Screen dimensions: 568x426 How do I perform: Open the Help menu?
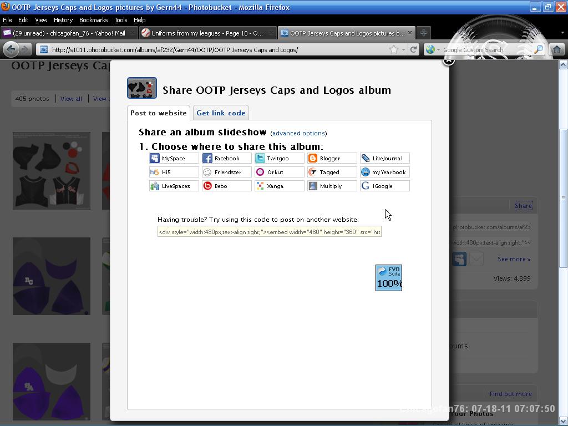(139, 20)
